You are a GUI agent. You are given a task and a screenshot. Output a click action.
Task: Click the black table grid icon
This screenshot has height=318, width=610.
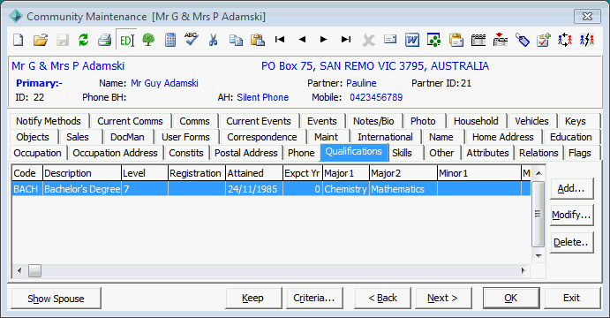[478, 40]
